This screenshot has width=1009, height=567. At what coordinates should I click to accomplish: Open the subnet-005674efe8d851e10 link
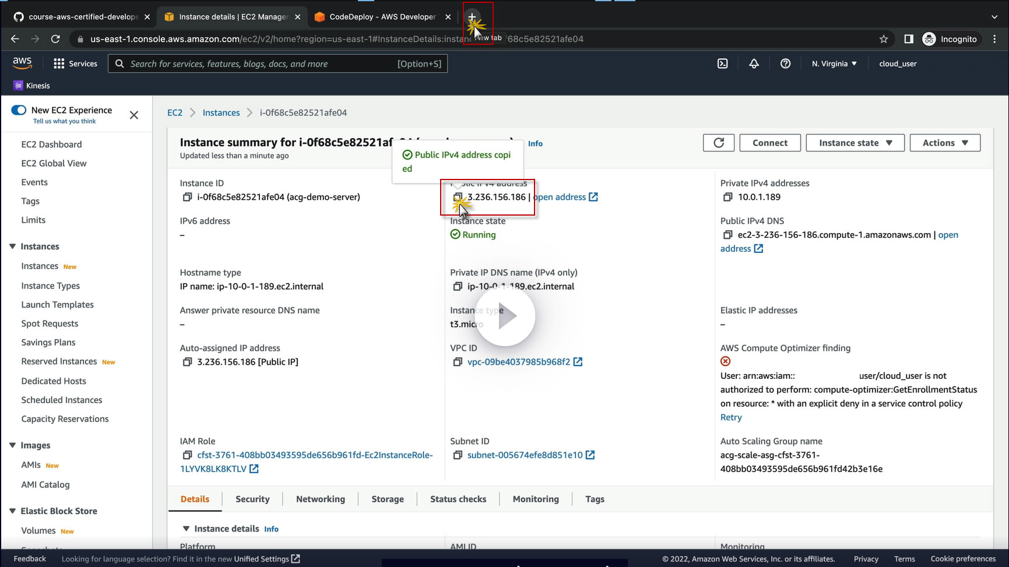[525, 455]
